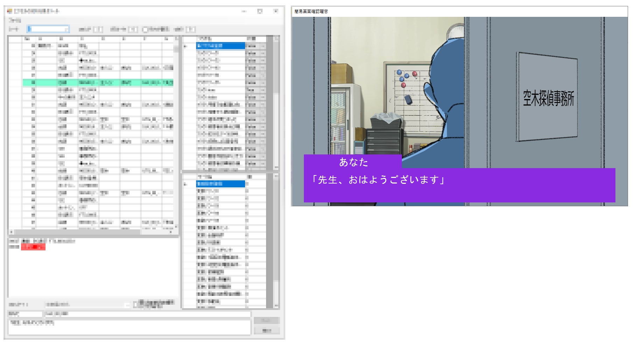This screenshot has width=634, height=346.
Task: Click the 空木探偵事務所 door sign
Action: coord(549,98)
